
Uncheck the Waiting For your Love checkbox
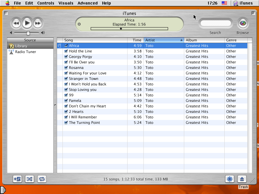coord(66,73)
